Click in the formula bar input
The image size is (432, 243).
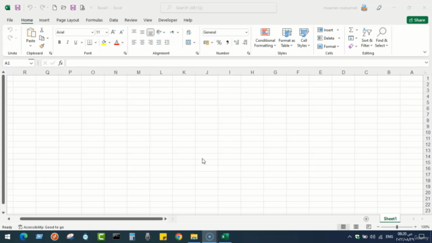point(245,63)
